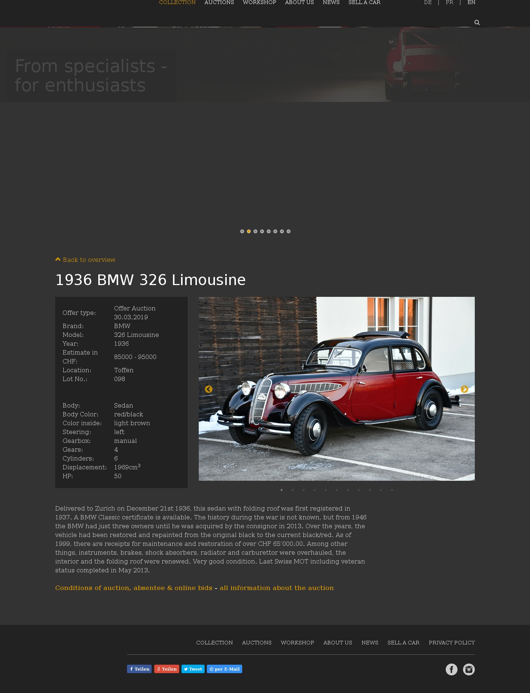Open ABOUT US in the top navigation

pos(300,3)
